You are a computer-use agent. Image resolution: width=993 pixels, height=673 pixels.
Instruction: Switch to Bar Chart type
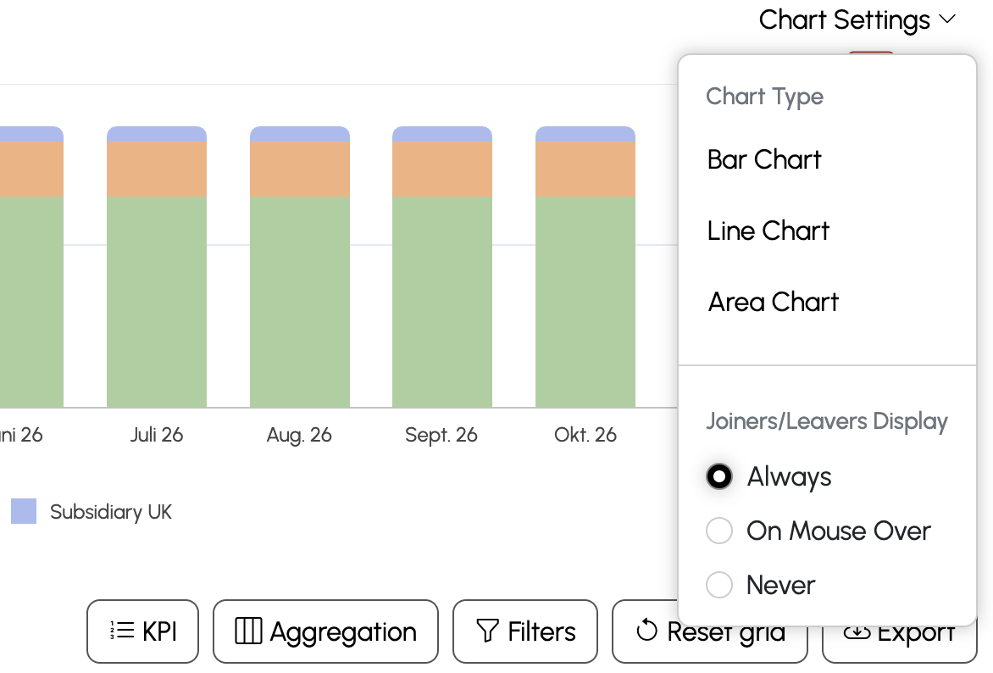pyautogui.click(x=764, y=159)
